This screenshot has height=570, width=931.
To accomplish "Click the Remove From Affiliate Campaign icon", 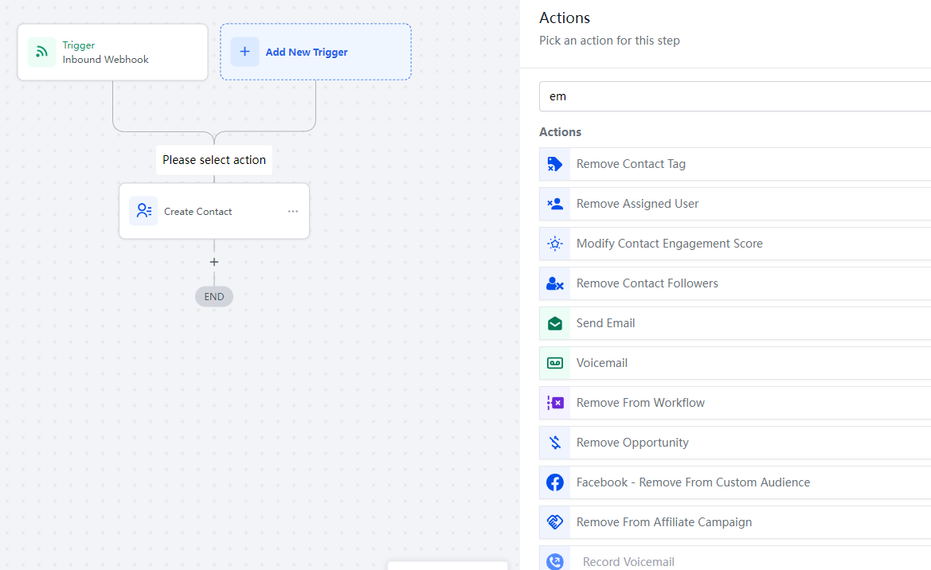I will [555, 522].
